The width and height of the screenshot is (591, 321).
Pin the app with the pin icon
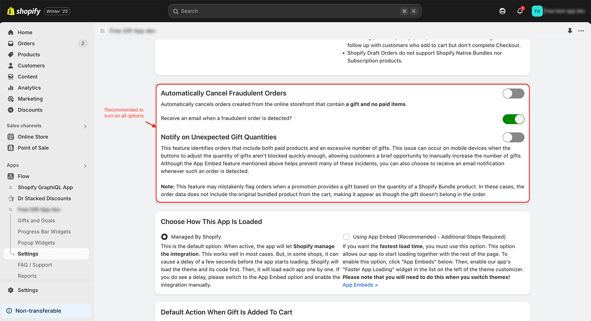[x=570, y=31]
